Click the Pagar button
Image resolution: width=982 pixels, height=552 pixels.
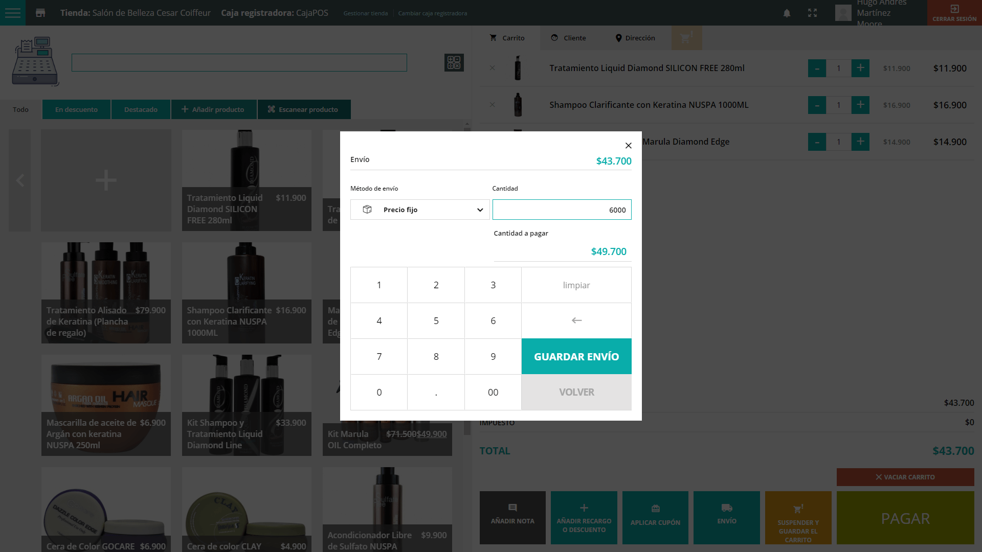(x=905, y=518)
